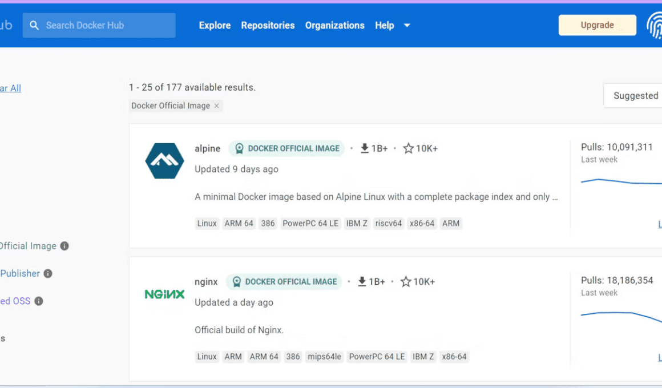
Task: Click the Upgrade button
Action: click(x=597, y=25)
